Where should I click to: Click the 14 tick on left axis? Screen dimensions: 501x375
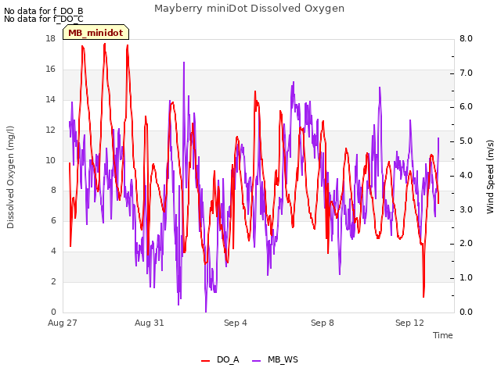point(50,99)
